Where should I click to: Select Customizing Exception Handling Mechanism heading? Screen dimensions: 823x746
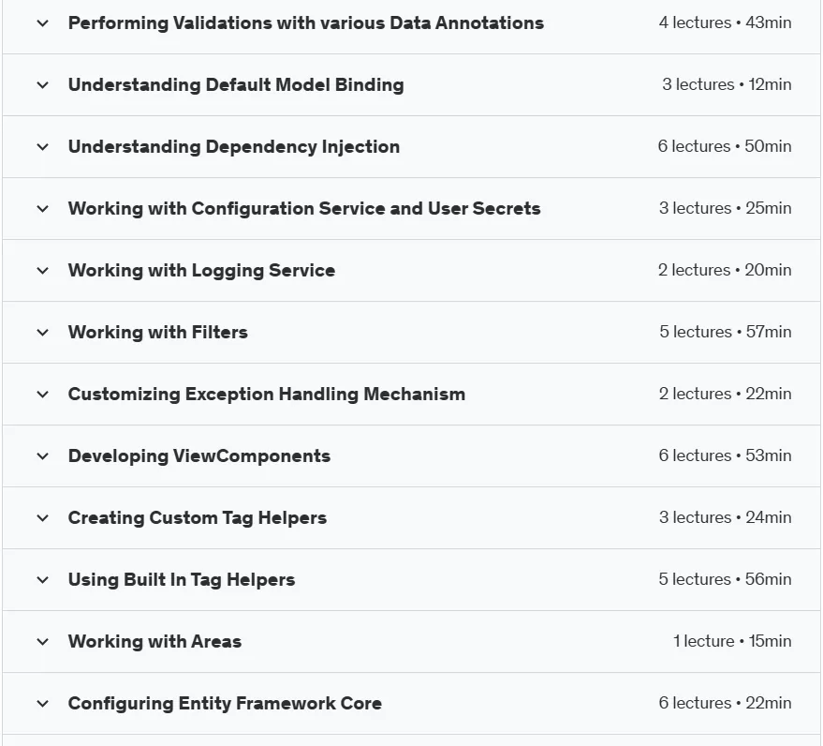[x=267, y=394]
